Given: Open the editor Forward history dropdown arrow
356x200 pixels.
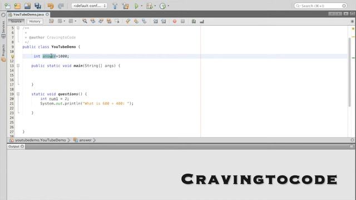Looking at the screenshot, I should tap(76, 21).
